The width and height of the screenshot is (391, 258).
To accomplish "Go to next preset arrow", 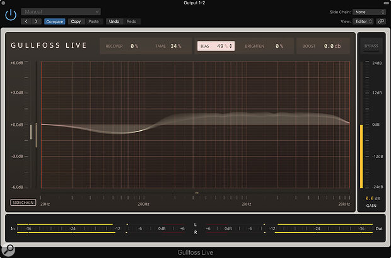I will (x=36, y=21).
